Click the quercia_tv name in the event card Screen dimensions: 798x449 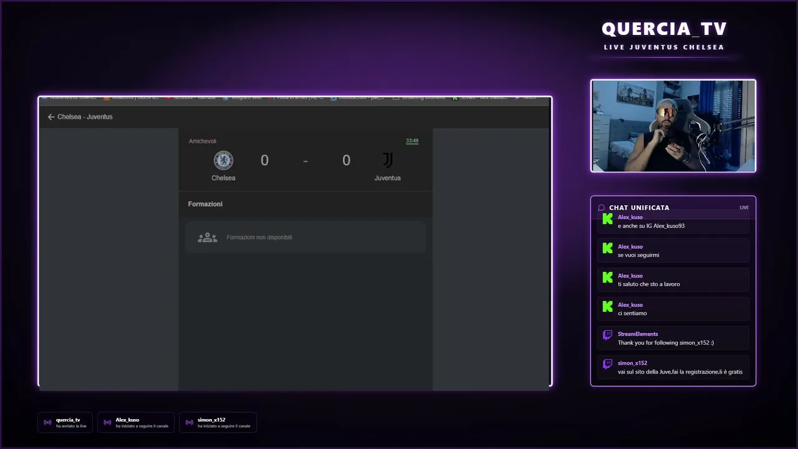coord(68,420)
